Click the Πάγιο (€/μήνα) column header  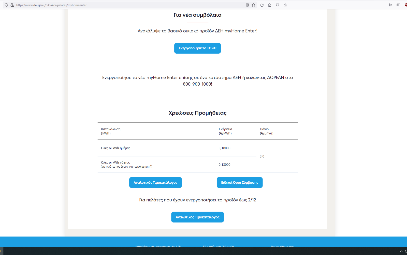(x=267, y=131)
